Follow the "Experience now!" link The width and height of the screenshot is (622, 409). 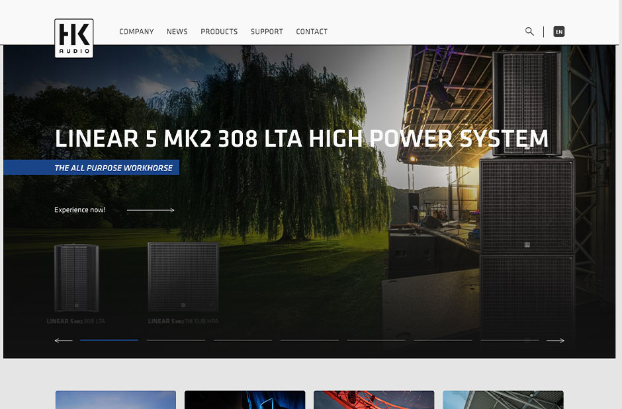click(79, 210)
